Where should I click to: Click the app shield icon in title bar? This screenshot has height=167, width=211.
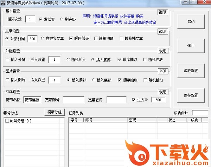[3, 3]
